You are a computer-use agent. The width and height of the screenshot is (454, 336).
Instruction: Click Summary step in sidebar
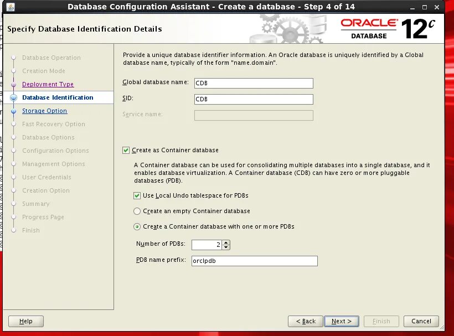(35, 204)
